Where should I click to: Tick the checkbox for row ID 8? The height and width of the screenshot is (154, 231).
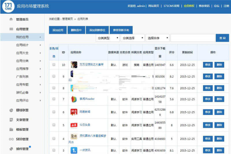point(54,88)
